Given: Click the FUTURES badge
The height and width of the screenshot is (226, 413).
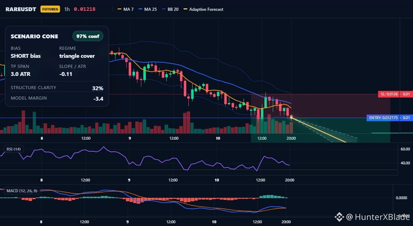Looking at the screenshot, I should tap(50, 9).
